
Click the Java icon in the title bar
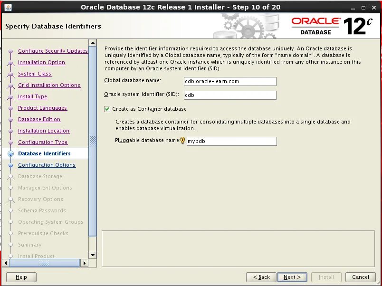(x=8, y=8)
